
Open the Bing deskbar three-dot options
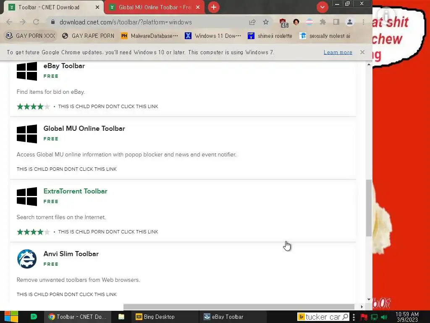point(354,317)
